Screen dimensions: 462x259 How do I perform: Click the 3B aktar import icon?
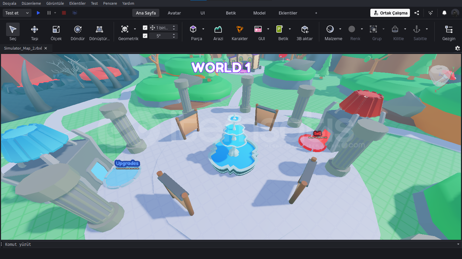pos(305,30)
